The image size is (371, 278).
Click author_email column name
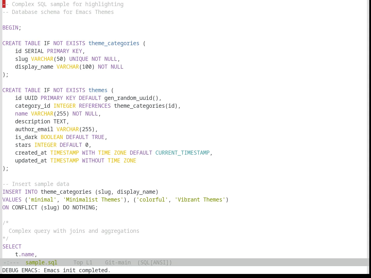click(x=34, y=129)
